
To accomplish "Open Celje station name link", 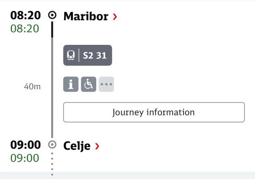I will click(x=77, y=146).
